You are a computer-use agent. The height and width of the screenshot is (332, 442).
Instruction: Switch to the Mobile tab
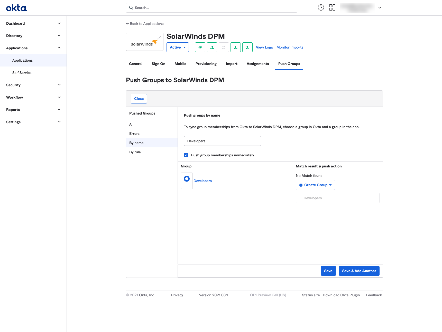[180, 64]
